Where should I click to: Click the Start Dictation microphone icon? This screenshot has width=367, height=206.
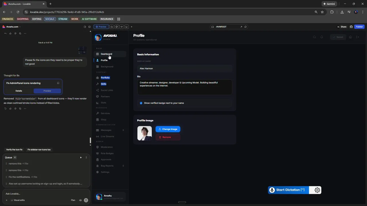(x=272, y=190)
